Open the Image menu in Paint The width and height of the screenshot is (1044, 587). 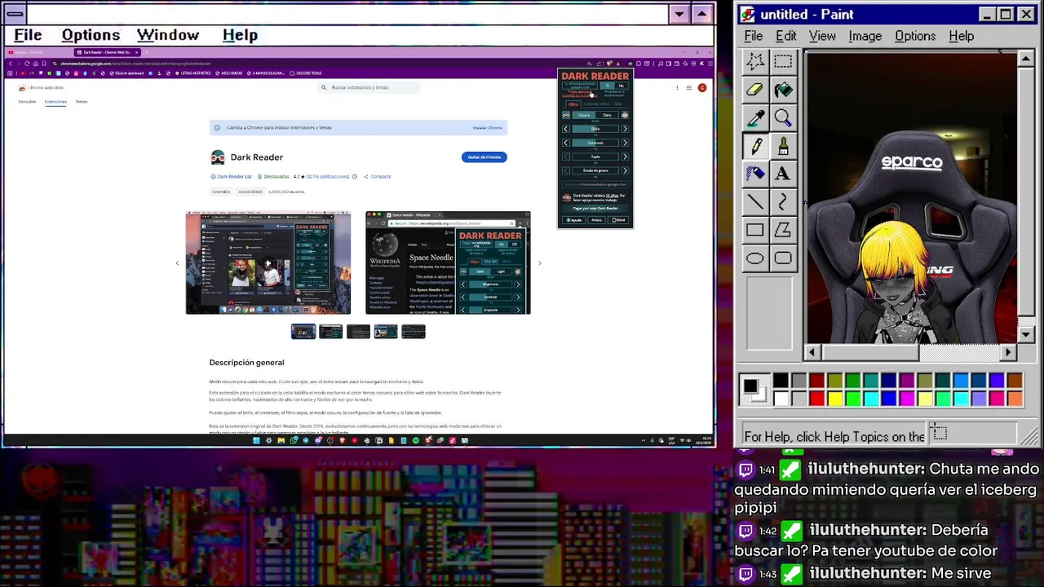tap(865, 36)
